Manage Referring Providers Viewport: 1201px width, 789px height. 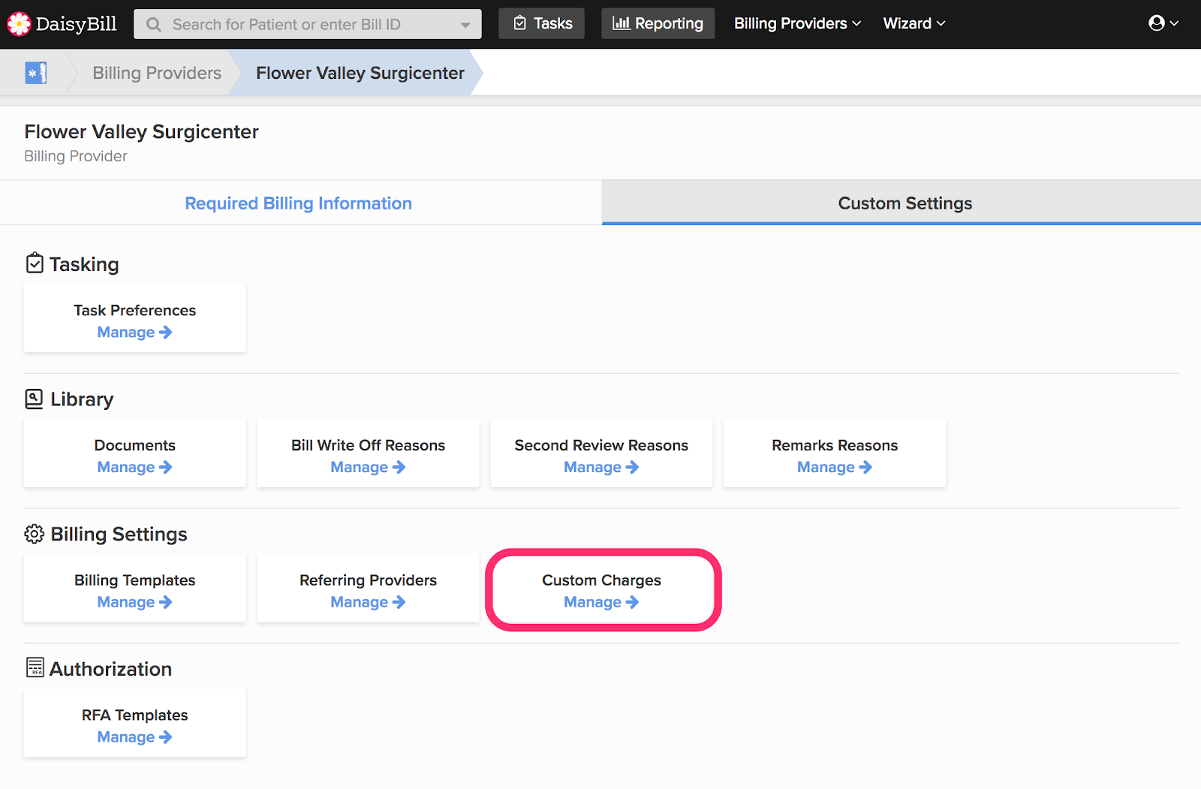coord(369,602)
